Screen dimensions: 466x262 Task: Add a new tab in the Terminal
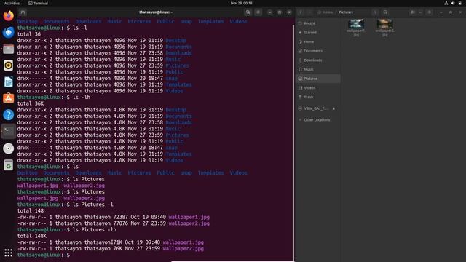pyautogui.click(x=23, y=12)
